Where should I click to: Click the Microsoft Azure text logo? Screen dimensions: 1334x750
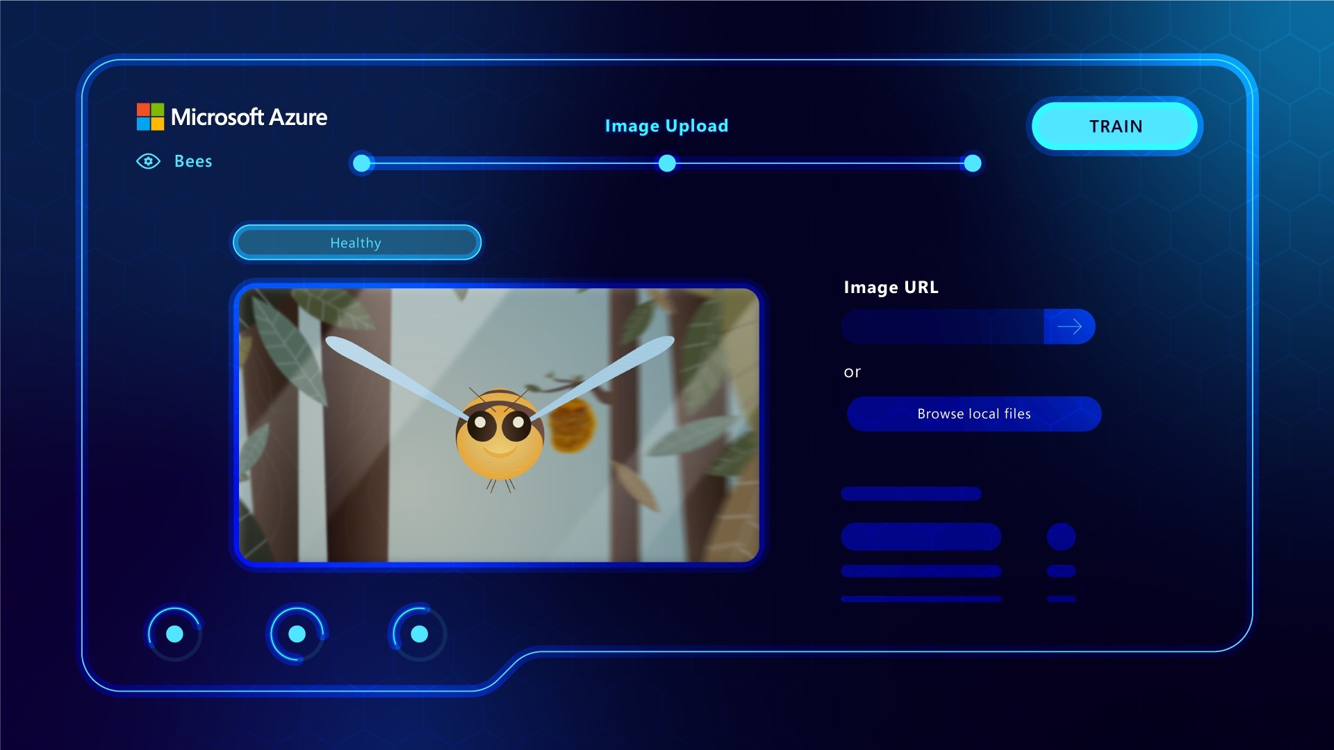tap(249, 117)
